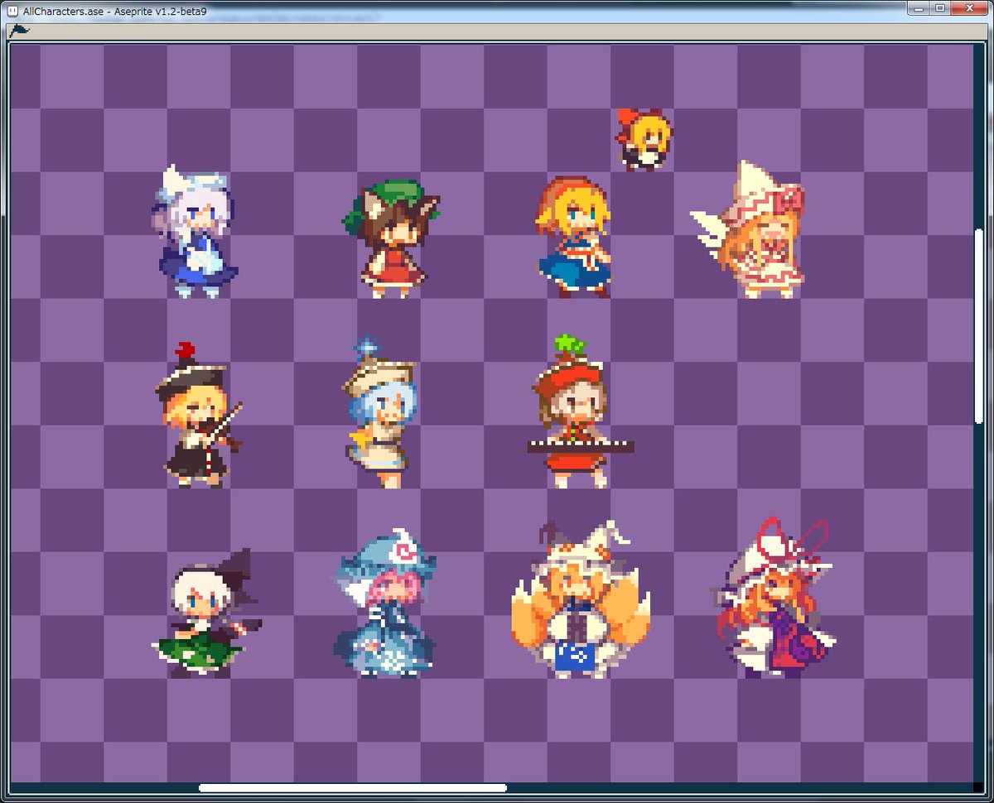Minimize the Aseprite window

click(x=918, y=8)
